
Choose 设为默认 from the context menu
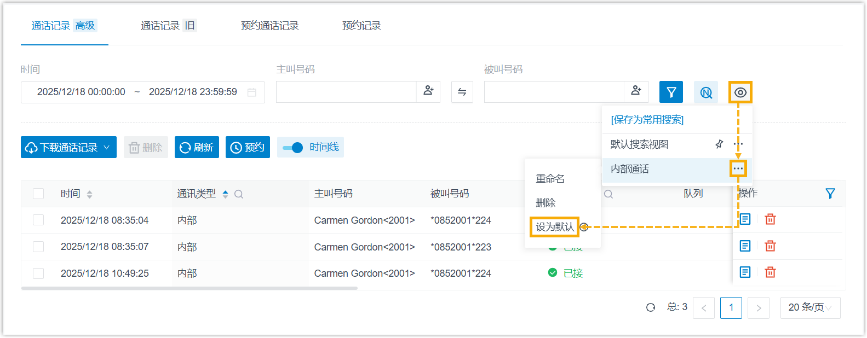pyautogui.click(x=554, y=227)
